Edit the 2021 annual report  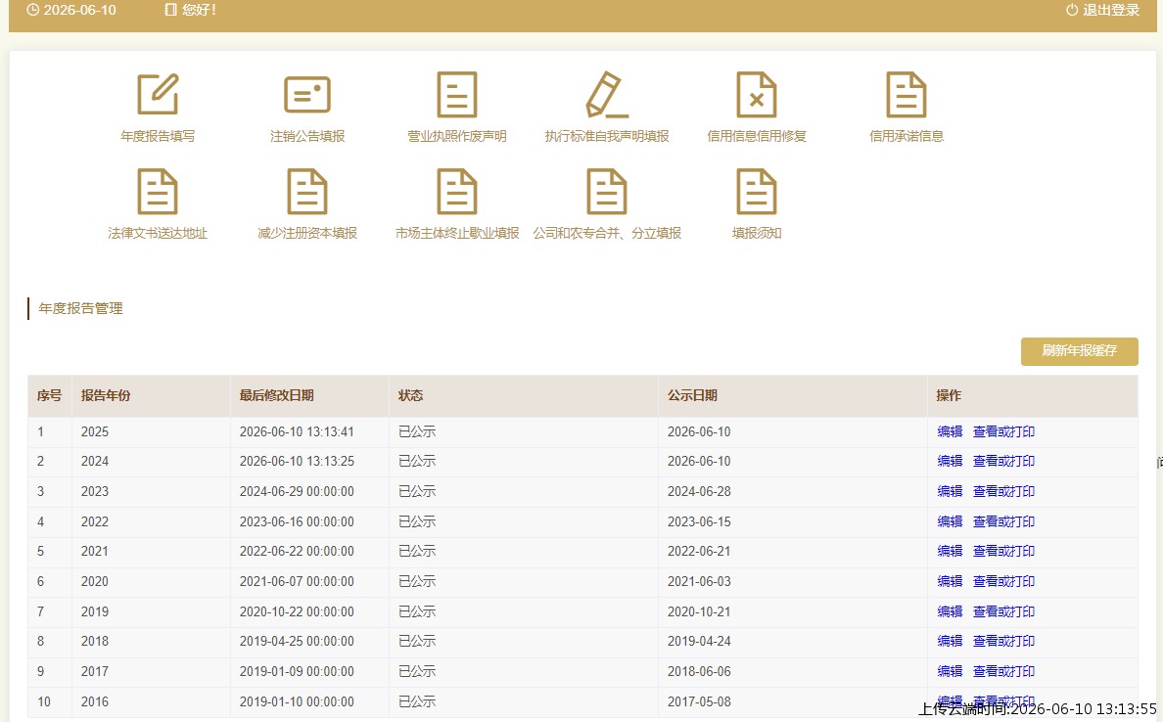tap(950, 552)
